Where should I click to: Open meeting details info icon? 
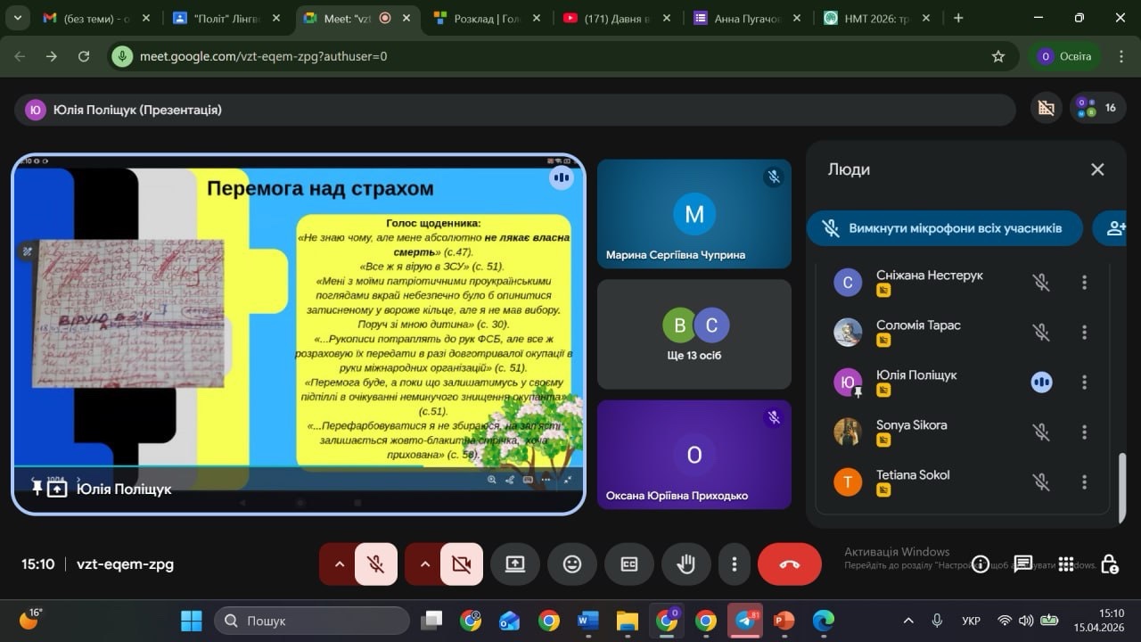(x=981, y=564)
